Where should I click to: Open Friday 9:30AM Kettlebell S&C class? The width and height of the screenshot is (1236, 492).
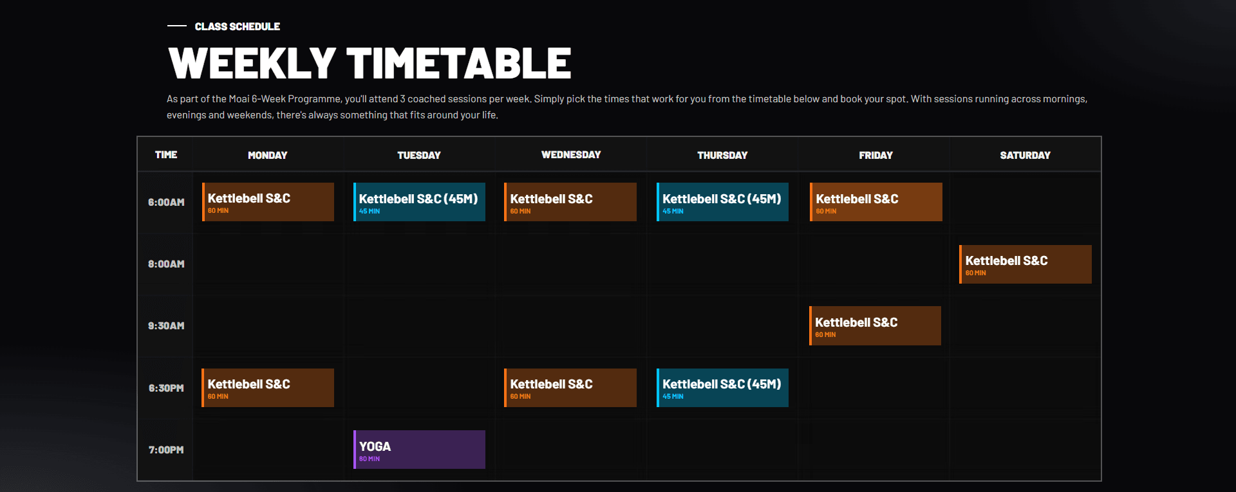tap(875, 326)
